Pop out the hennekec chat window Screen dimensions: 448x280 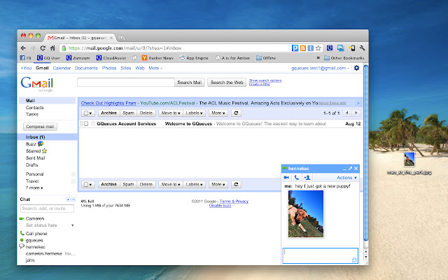(349, 169)
